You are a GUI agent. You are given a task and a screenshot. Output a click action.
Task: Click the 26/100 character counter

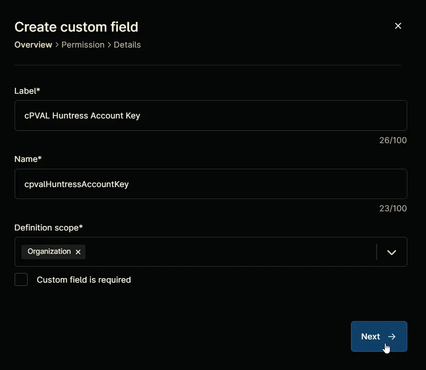pos(393,140)
